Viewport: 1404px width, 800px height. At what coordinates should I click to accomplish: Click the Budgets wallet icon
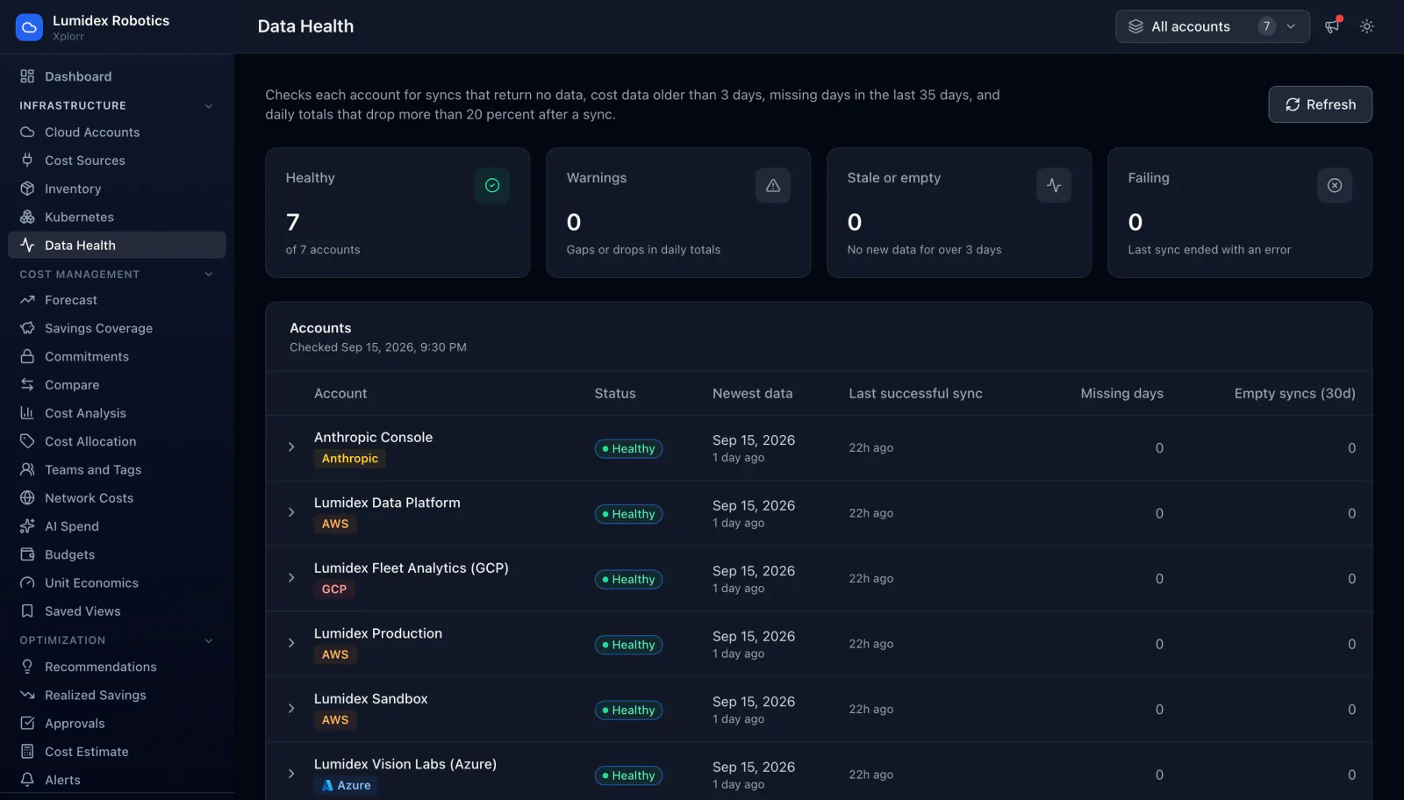coord(27,554)
